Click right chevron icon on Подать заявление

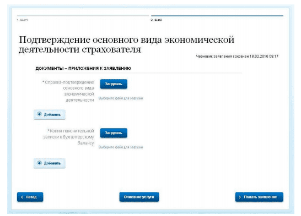pos(240,197)
